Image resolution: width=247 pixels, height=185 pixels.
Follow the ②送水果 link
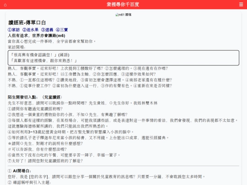coord(30,30)
